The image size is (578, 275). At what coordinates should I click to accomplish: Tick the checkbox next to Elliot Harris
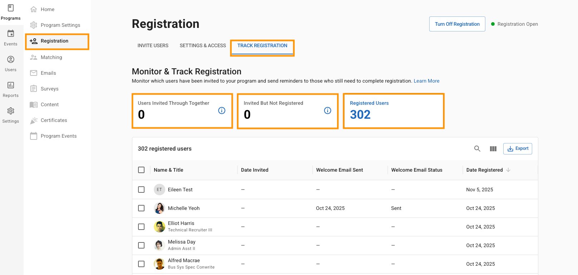(141, 227)
